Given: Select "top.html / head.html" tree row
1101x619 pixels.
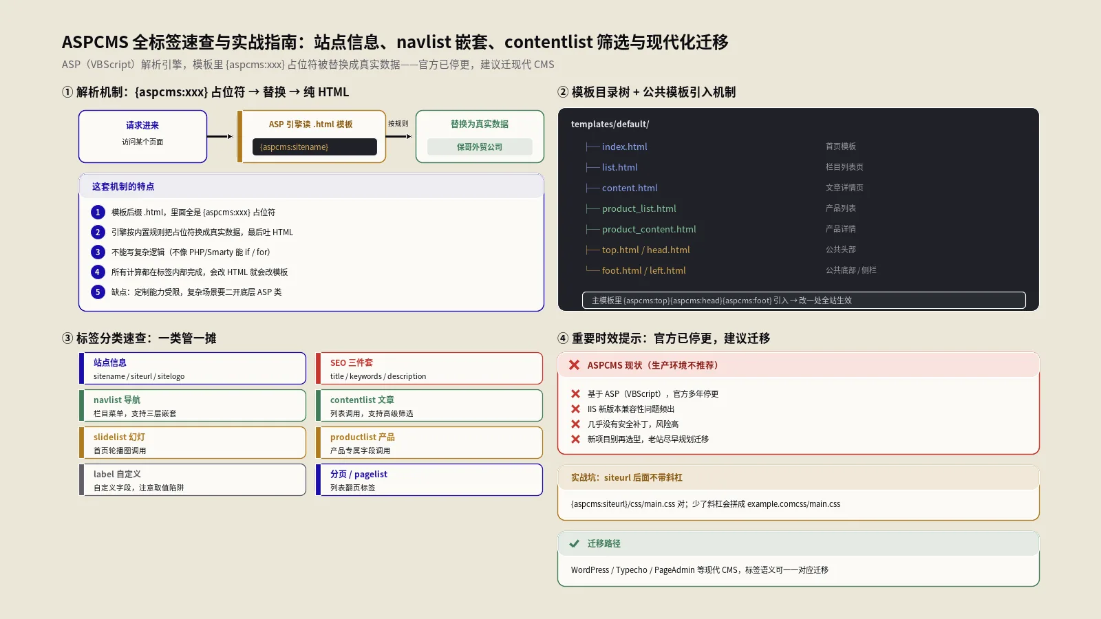Looking at the screenshot, I should pyautogui.click(x=645, y=250).
